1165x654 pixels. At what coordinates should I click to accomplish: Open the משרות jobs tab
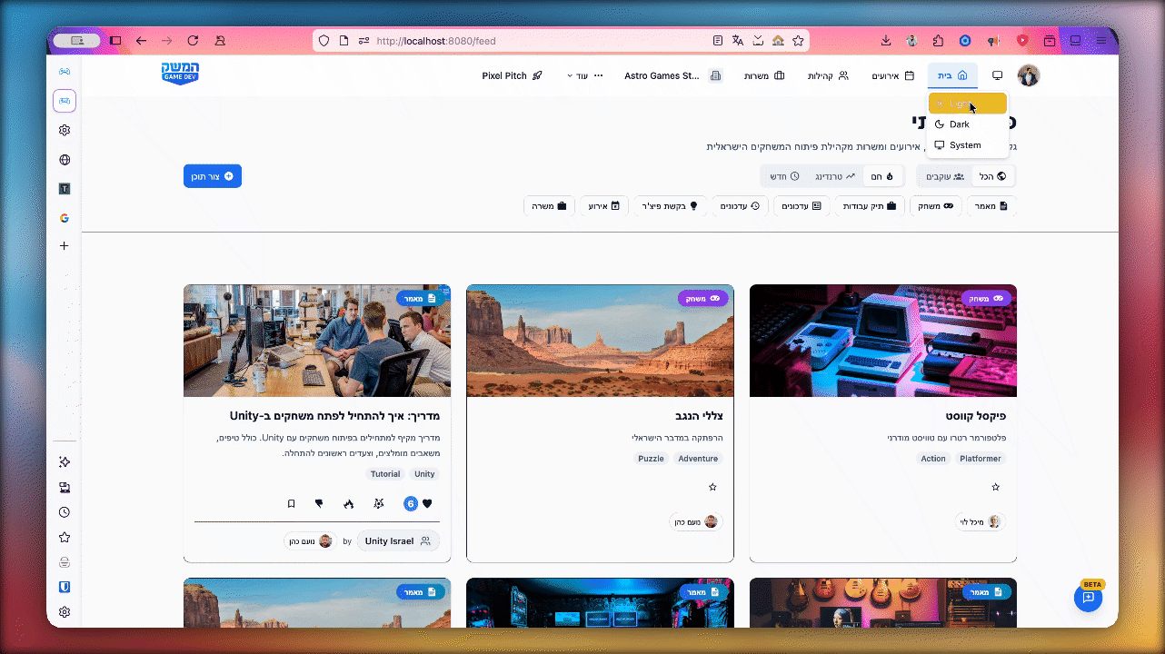coord(764,75)
